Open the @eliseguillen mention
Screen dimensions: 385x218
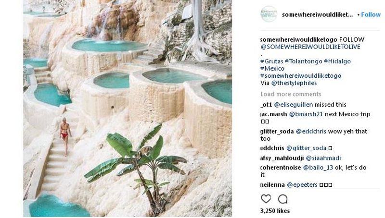click(x=294, y=105)
